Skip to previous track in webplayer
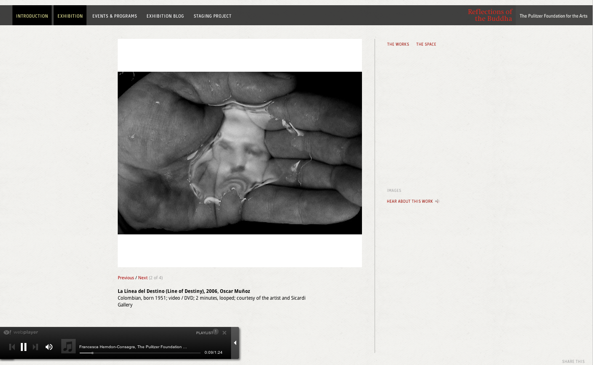The width and height of the screenshot is (593, 365). coord(12,347)
